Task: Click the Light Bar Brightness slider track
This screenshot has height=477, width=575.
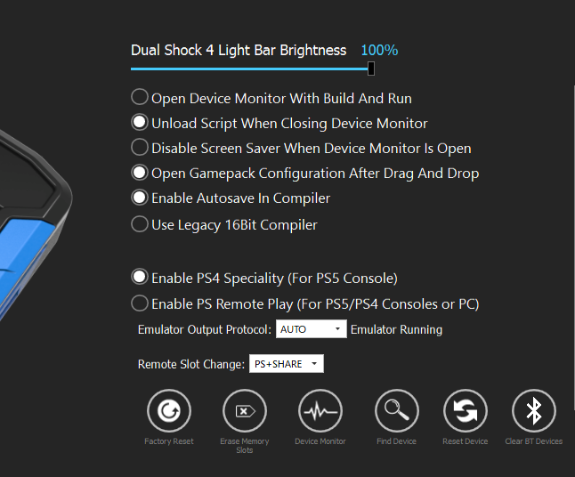Action: pyautogui.click(x=249, y=69)
